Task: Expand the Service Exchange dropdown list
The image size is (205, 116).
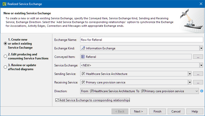Action: pyautogui.click(x=201, y=65)
